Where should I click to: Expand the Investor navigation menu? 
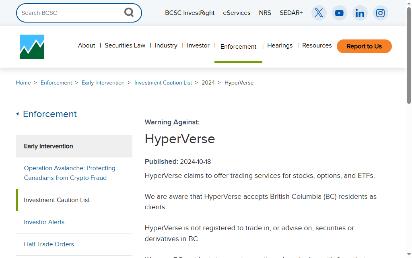pos(198,45)
